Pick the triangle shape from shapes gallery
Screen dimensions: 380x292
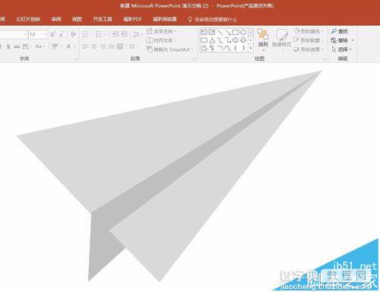click(212, 40)
